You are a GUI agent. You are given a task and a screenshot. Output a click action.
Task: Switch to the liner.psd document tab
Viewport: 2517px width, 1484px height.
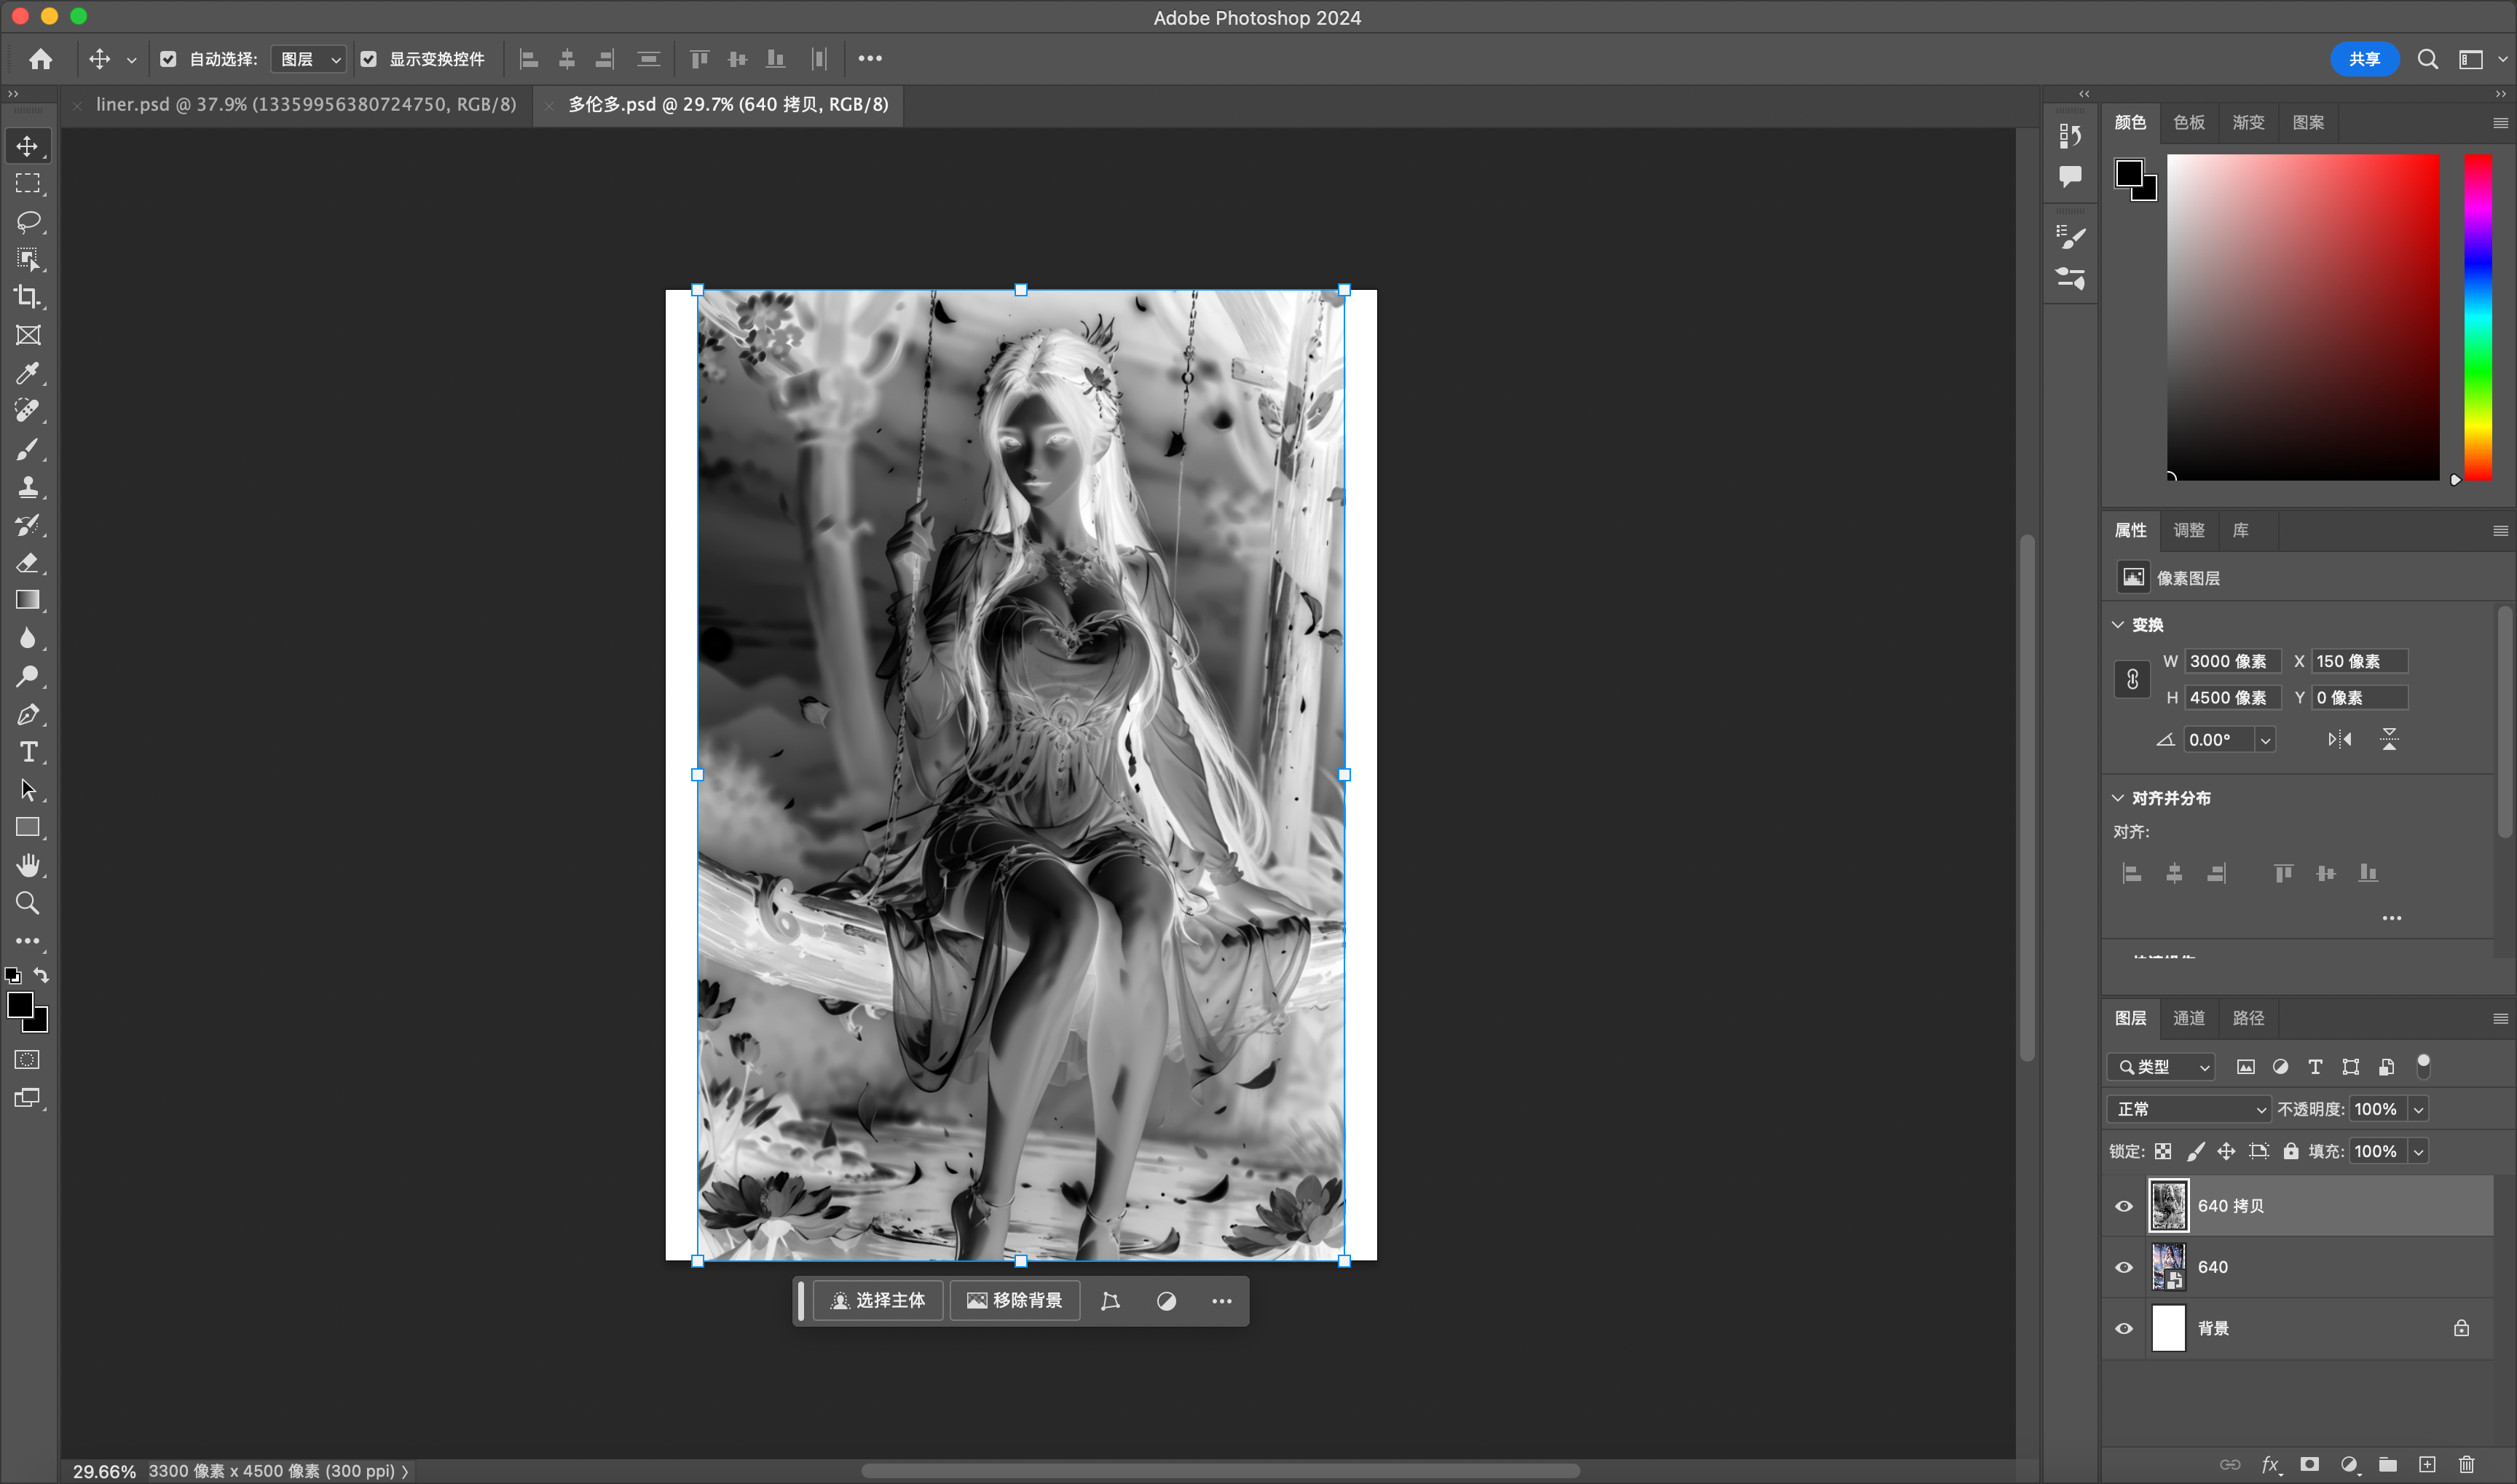(x=306, y=104)
